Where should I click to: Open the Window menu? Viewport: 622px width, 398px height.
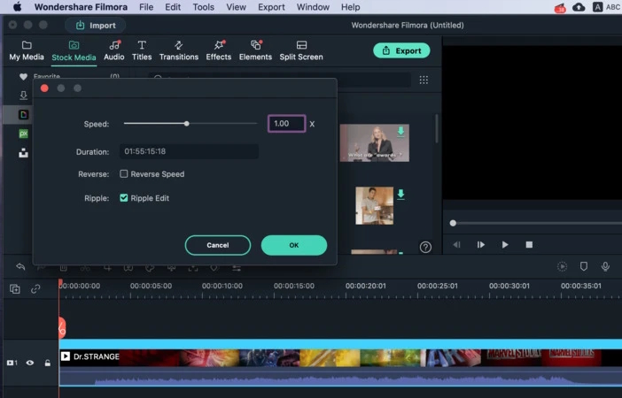(x=313, y=7)
